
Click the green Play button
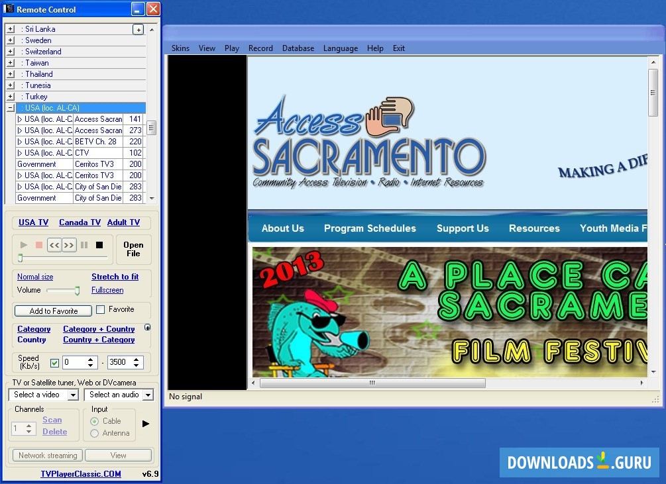pos(24,245)
